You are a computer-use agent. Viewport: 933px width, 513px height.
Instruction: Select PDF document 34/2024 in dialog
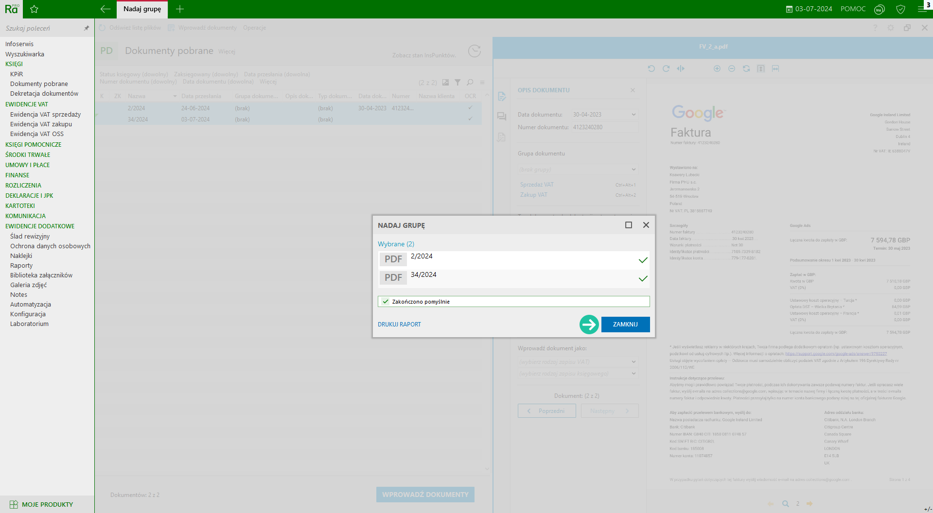513,278
